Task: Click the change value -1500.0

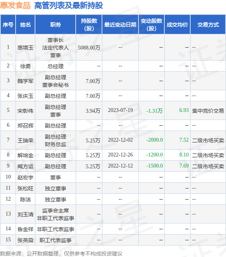Action: [x=154, y=166]
